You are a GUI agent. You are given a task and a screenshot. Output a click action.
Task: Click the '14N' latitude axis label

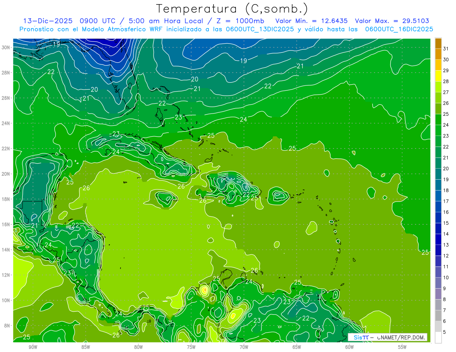click(x=6, y=250)
